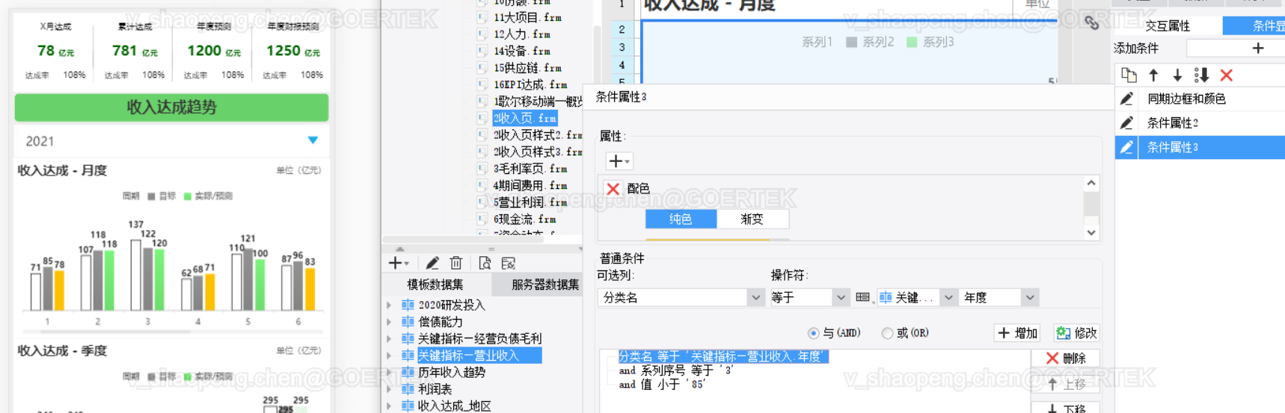Click the sort conditions icon
This screenshot has width=1285, height=413.
point(1202,75)
